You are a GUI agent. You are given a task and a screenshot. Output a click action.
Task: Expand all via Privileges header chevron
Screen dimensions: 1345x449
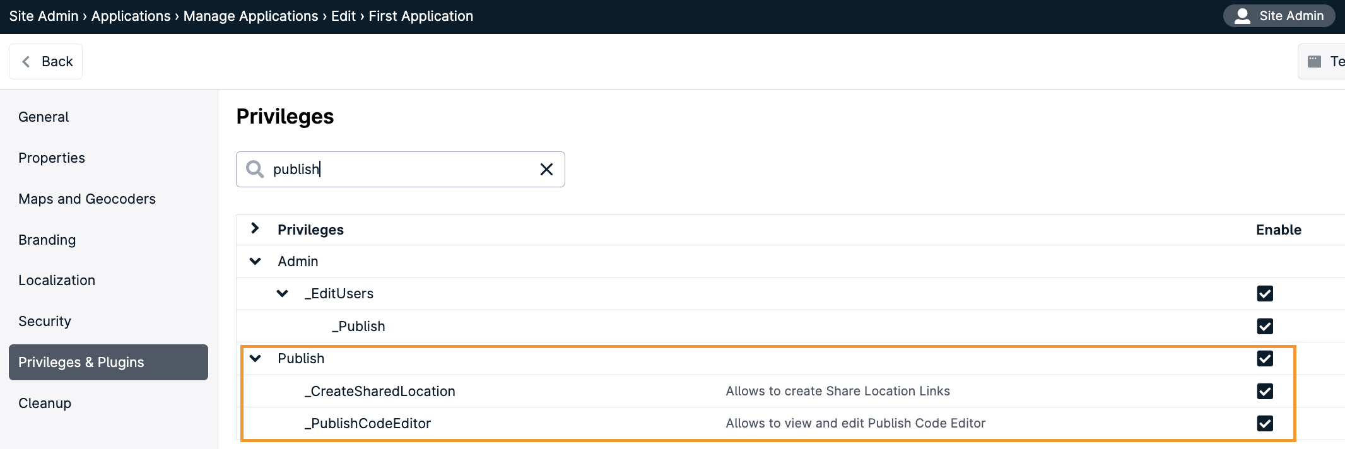tap(255, 228)
